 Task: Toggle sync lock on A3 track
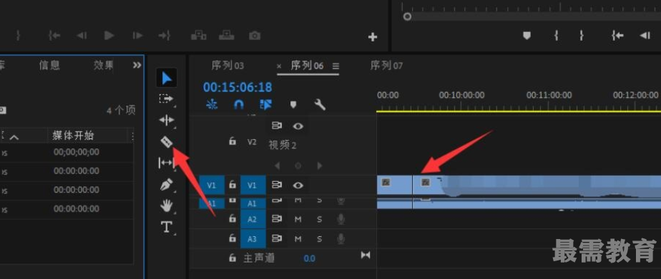277,238
